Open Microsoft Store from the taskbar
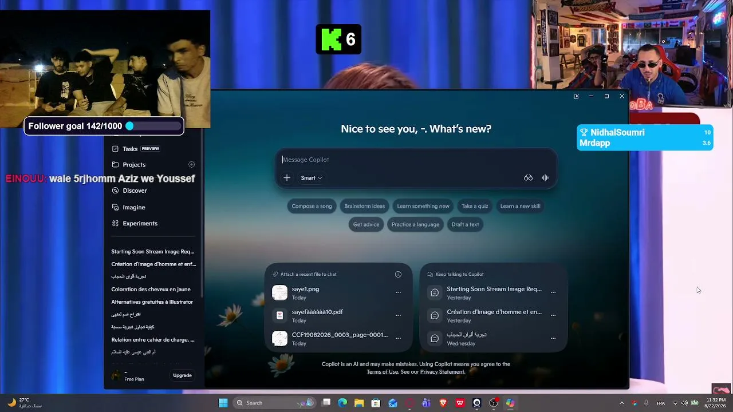The height and width of the screenshot is (412, 733). pos(376,403)
